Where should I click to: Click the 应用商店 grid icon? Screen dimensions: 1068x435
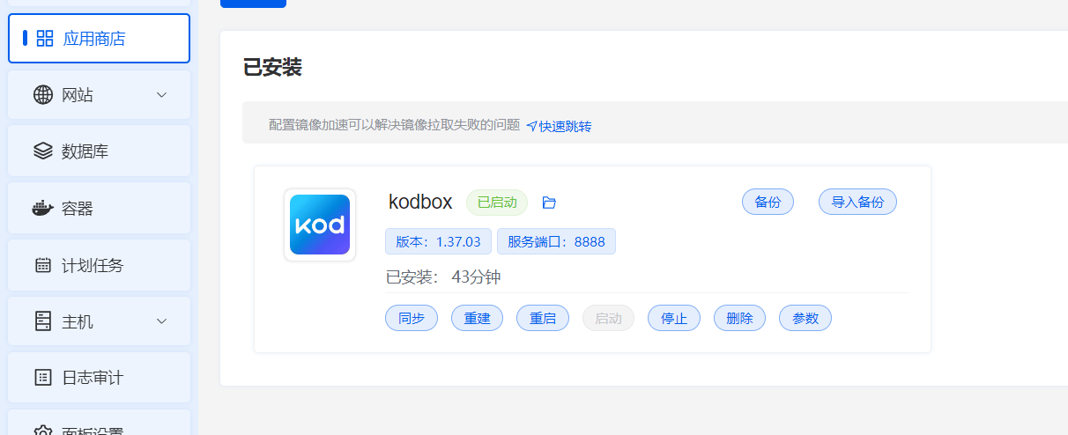pyautogui.click(x=45, y=39)
